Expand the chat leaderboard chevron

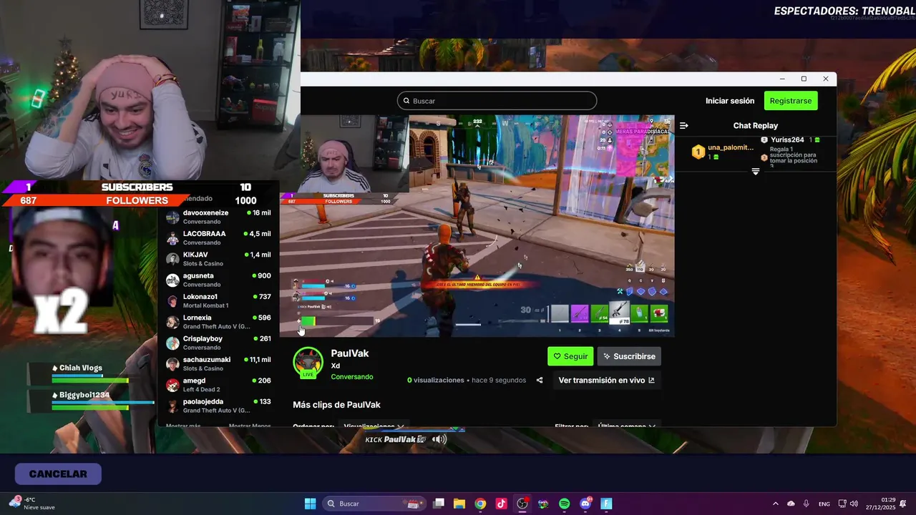755,172
